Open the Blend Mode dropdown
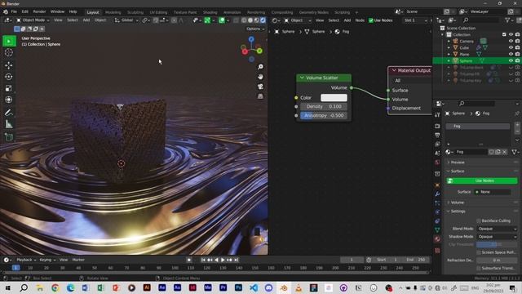Image resolution: width=522 pixels, height=294 pixels. point(497,229)
